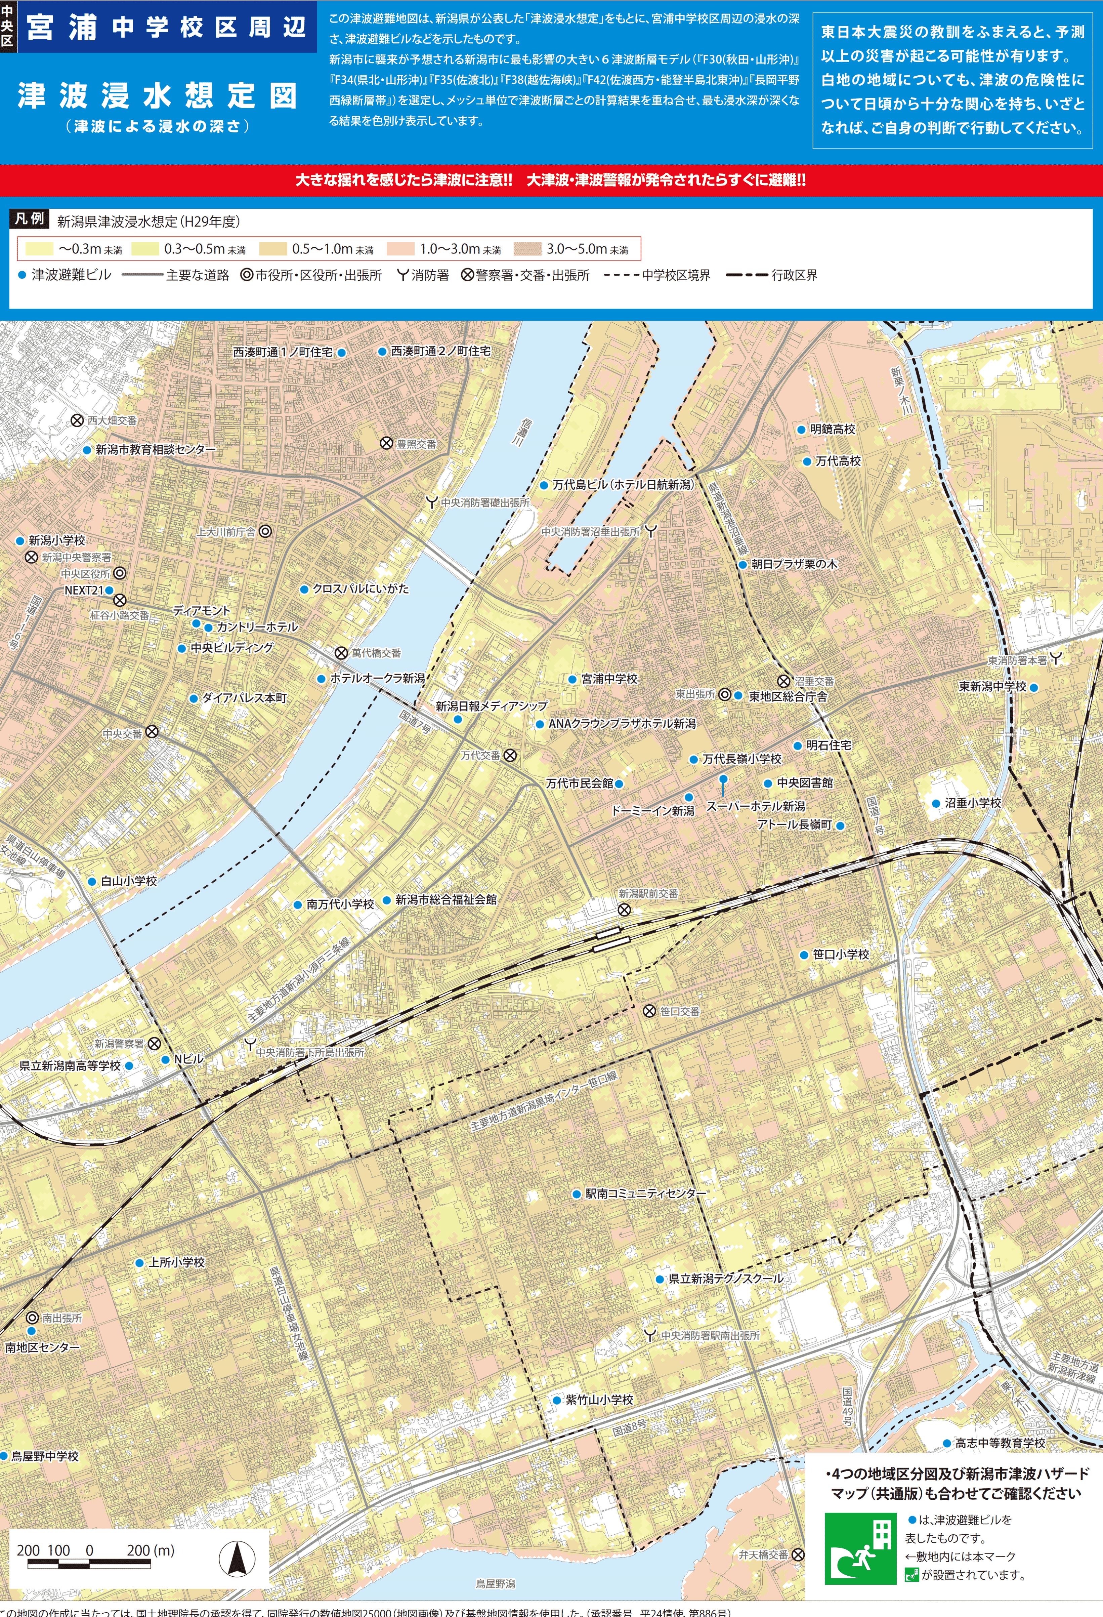Image resolution: width=1103 pixels, height=1617 pixels.
Task: Click the 津波避難ビル blue dot in legend
Action: (22, 275)
